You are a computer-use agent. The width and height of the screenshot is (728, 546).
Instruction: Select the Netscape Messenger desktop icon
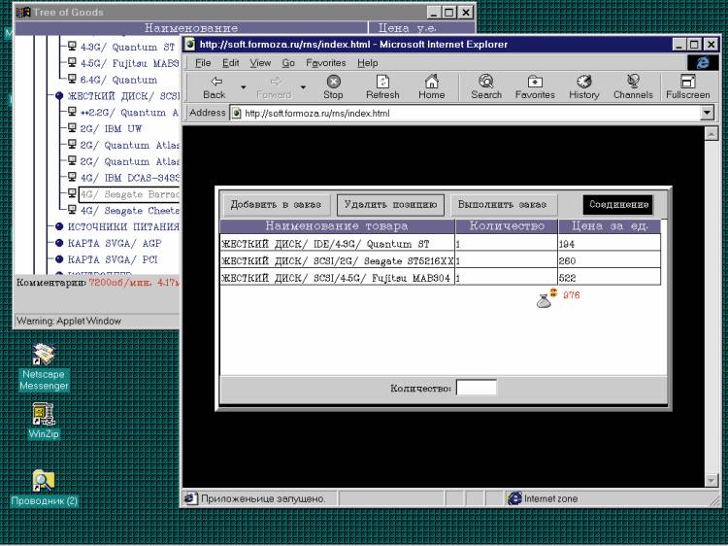(44, 357)
